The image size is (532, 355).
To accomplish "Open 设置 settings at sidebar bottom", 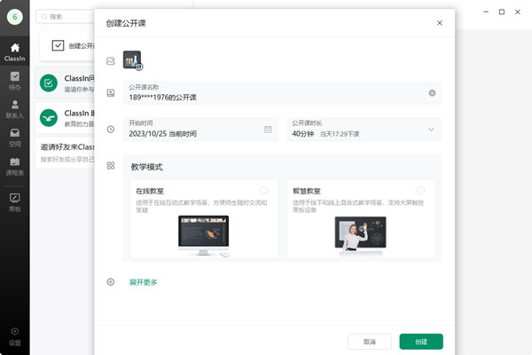I will coord(14,336).
